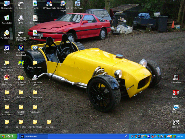This screenshot has height=139, width=185.
Task: Click the mobile phone tray icon
Action: (165, 136)
